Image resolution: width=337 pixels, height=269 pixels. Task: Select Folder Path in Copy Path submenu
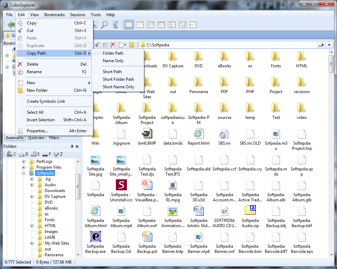[118, 53]
